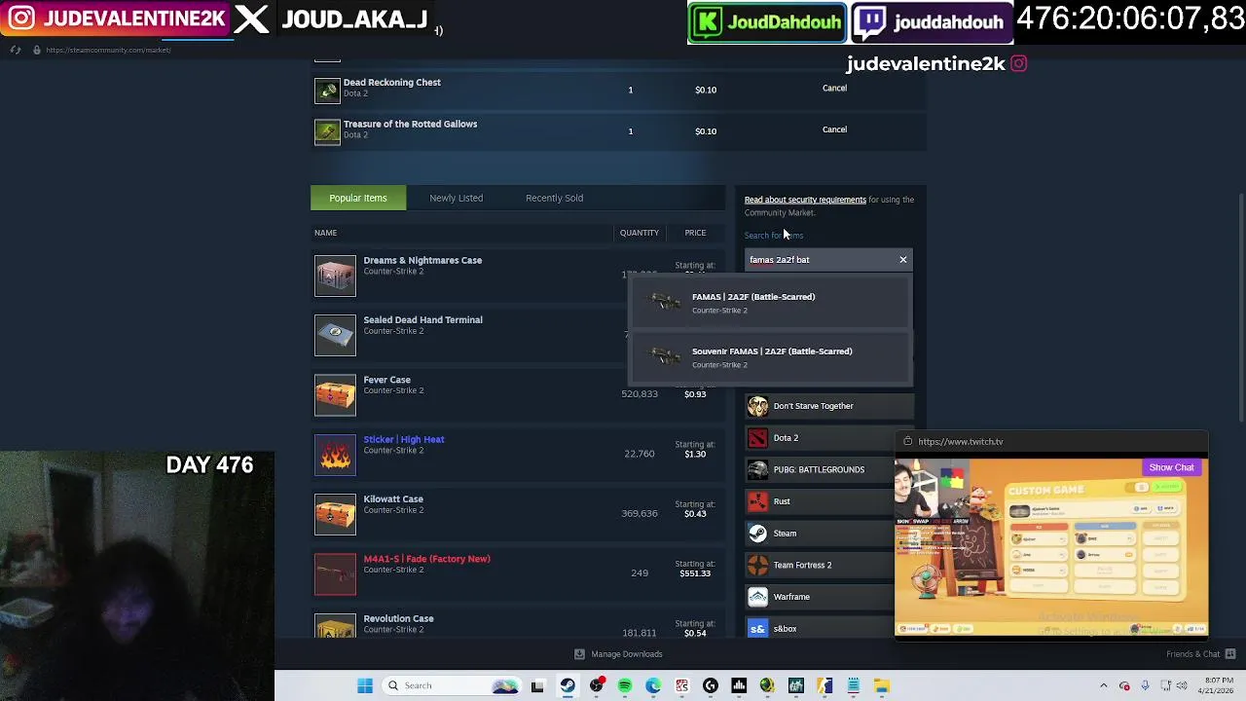Click Fever Case price $0.93
Screen dimensions: 1246x701
point(695,394)
